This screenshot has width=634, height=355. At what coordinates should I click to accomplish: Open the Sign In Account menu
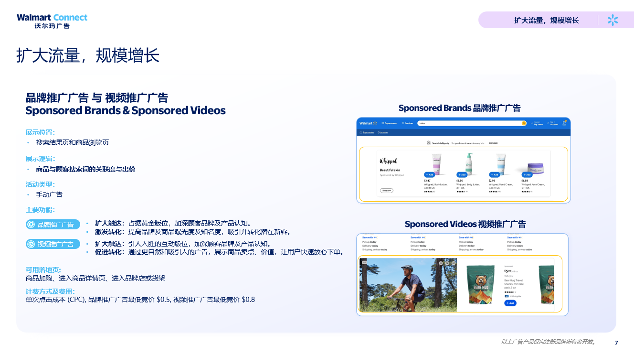click(553, 123)
